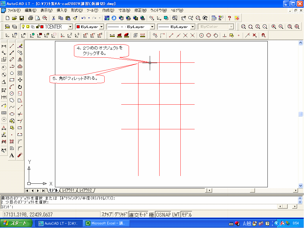Open the ByLayer color dropdown
304x228 pixels.
tap(102, 27)
